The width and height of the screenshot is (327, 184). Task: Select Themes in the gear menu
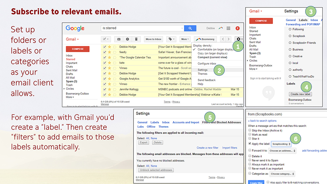tap(202, 74)
